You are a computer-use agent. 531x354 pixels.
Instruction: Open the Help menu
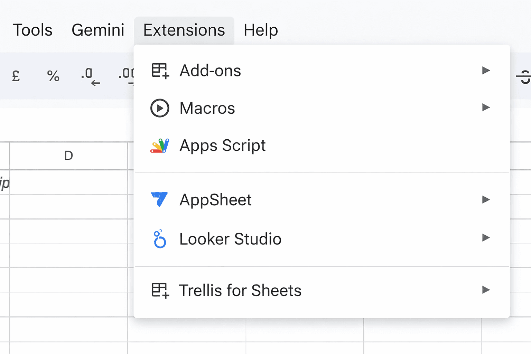[261, 30]
